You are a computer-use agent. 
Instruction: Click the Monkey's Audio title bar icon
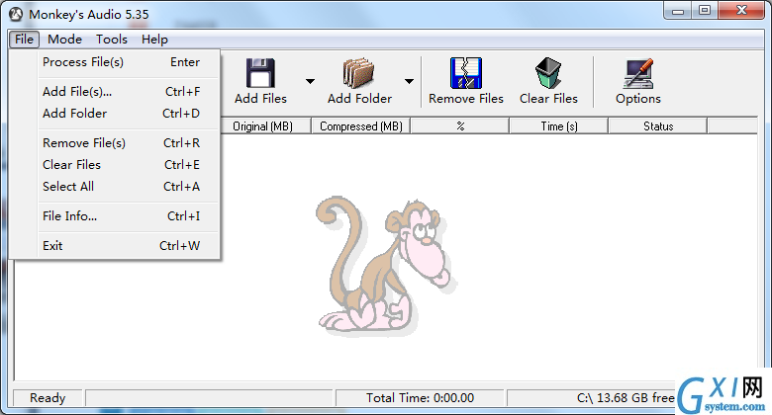click(16, 14)
